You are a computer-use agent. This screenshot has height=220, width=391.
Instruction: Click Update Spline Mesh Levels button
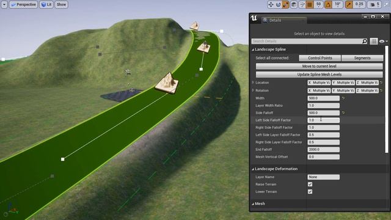[319, 75]
